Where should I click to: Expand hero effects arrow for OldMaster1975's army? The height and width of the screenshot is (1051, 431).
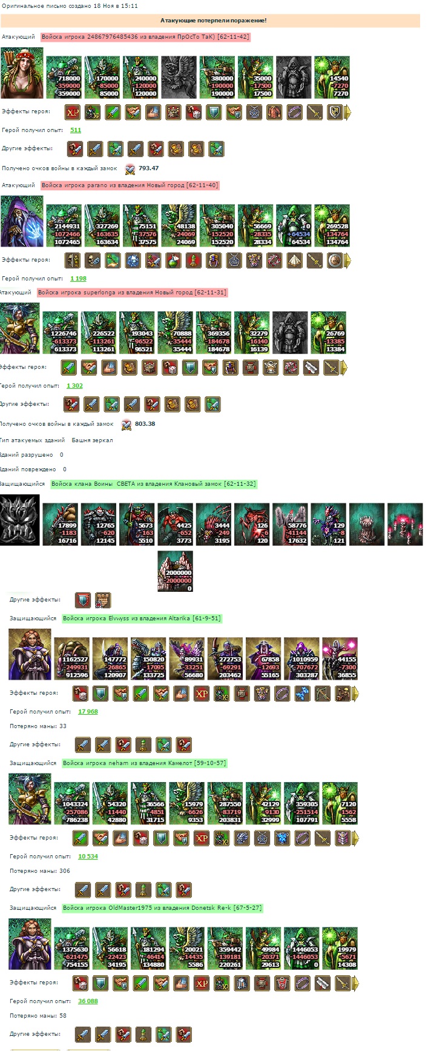click(x=355, y=983)
